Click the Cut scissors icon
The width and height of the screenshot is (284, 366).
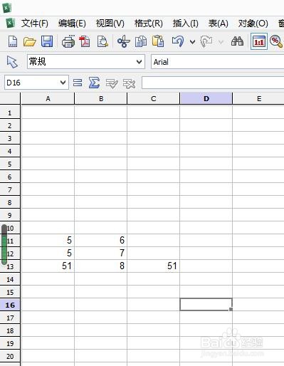[124, 41]
